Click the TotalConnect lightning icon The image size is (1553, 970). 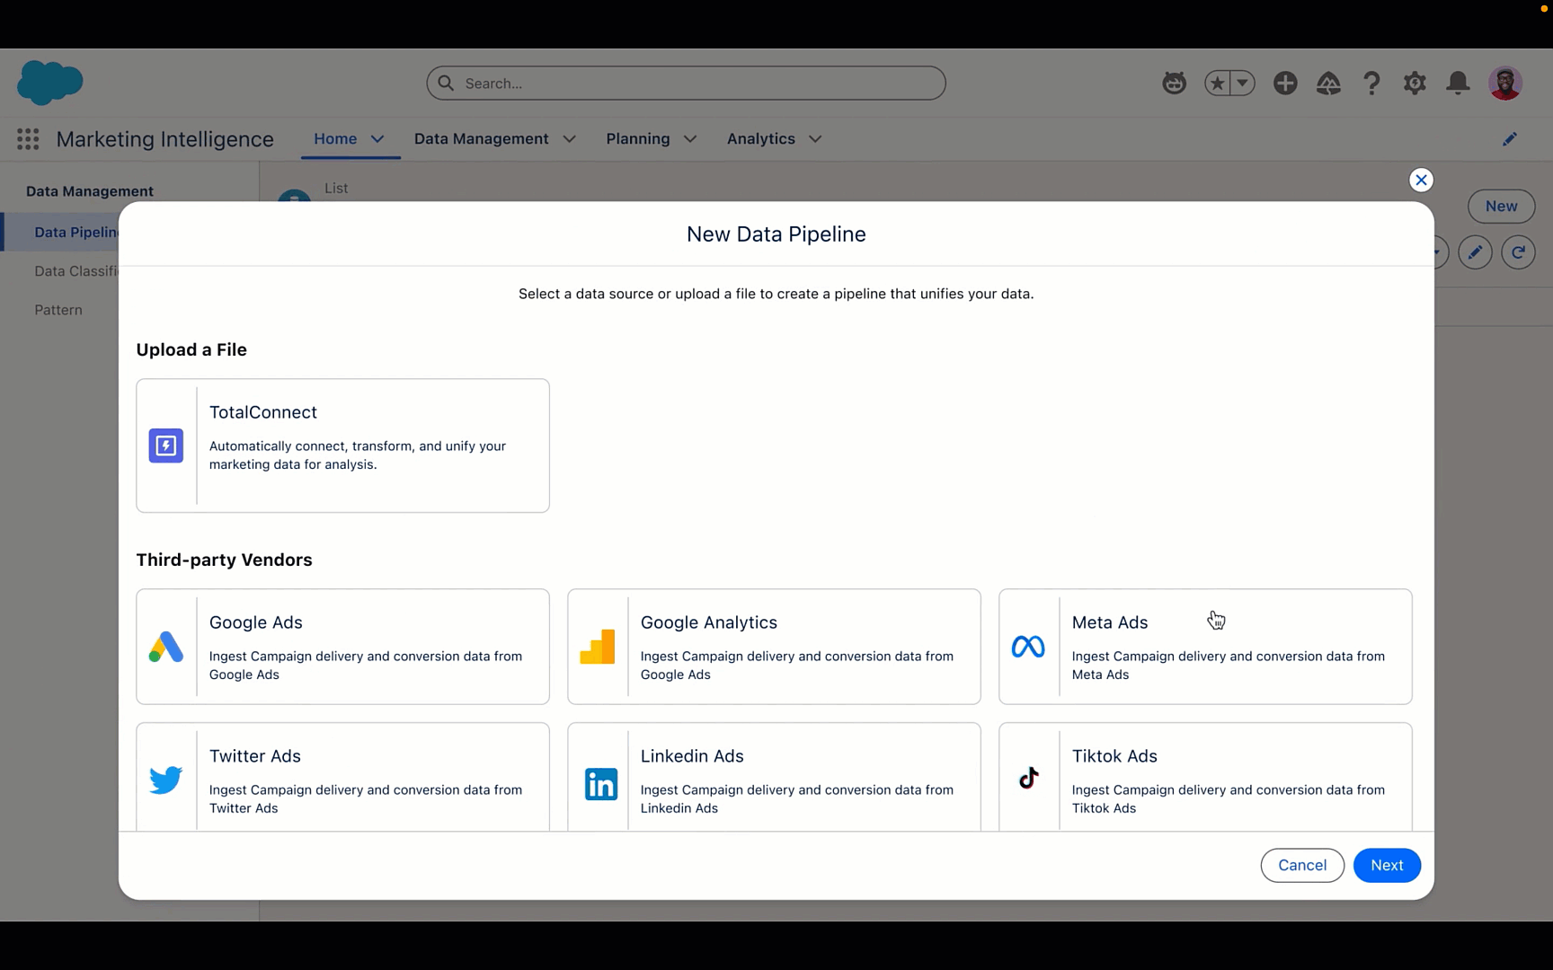point(166,445)
